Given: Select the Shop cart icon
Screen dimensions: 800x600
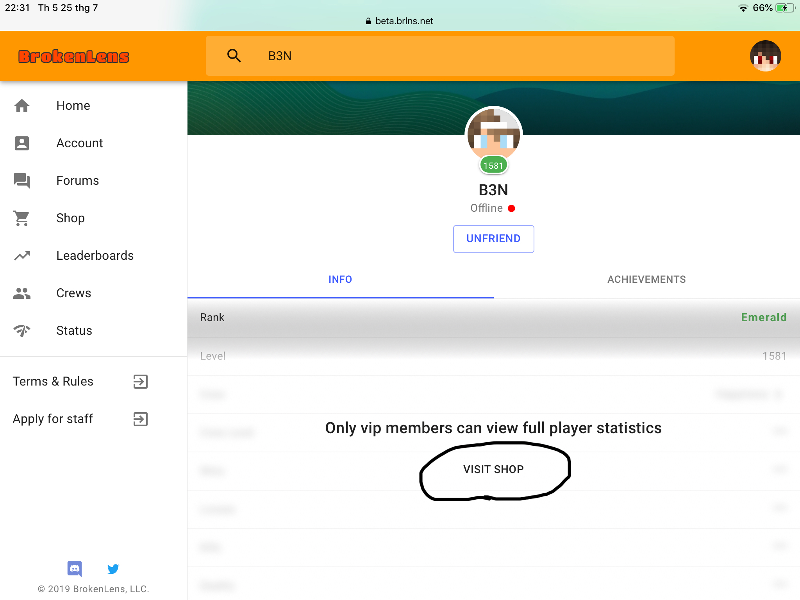Looking at the screenshot, I should coord(21,218).
